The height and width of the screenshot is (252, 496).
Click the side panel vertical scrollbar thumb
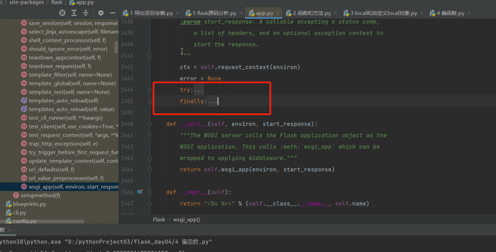click(116, 47)
